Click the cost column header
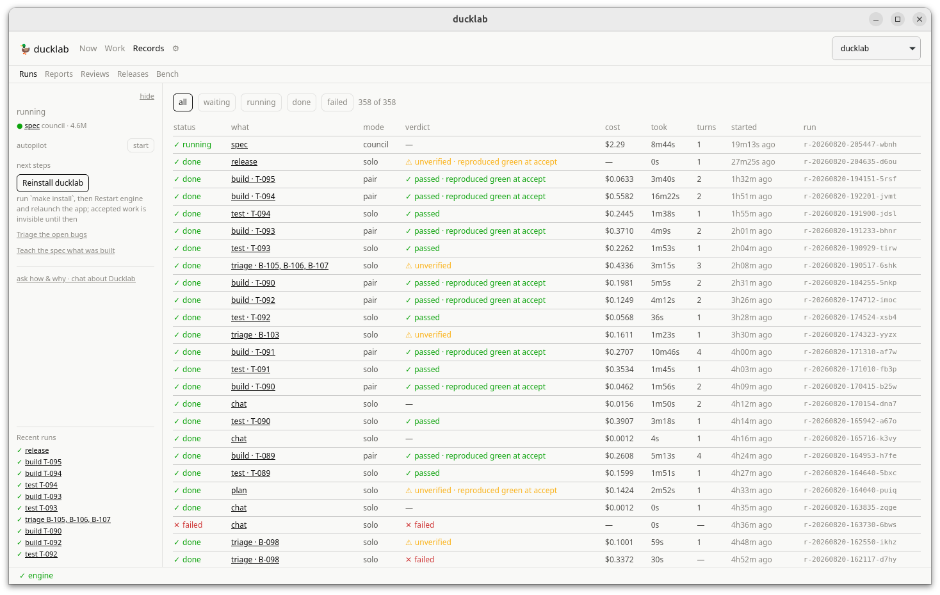 [x=613, y=127]
